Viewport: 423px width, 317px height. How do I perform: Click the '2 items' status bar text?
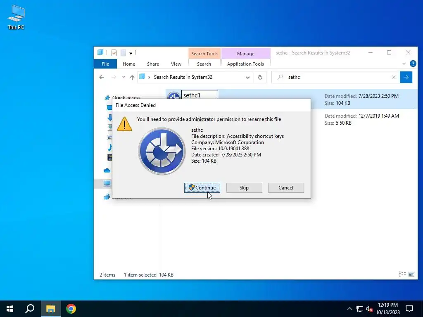pyautogui.click(x=107, y=274)
